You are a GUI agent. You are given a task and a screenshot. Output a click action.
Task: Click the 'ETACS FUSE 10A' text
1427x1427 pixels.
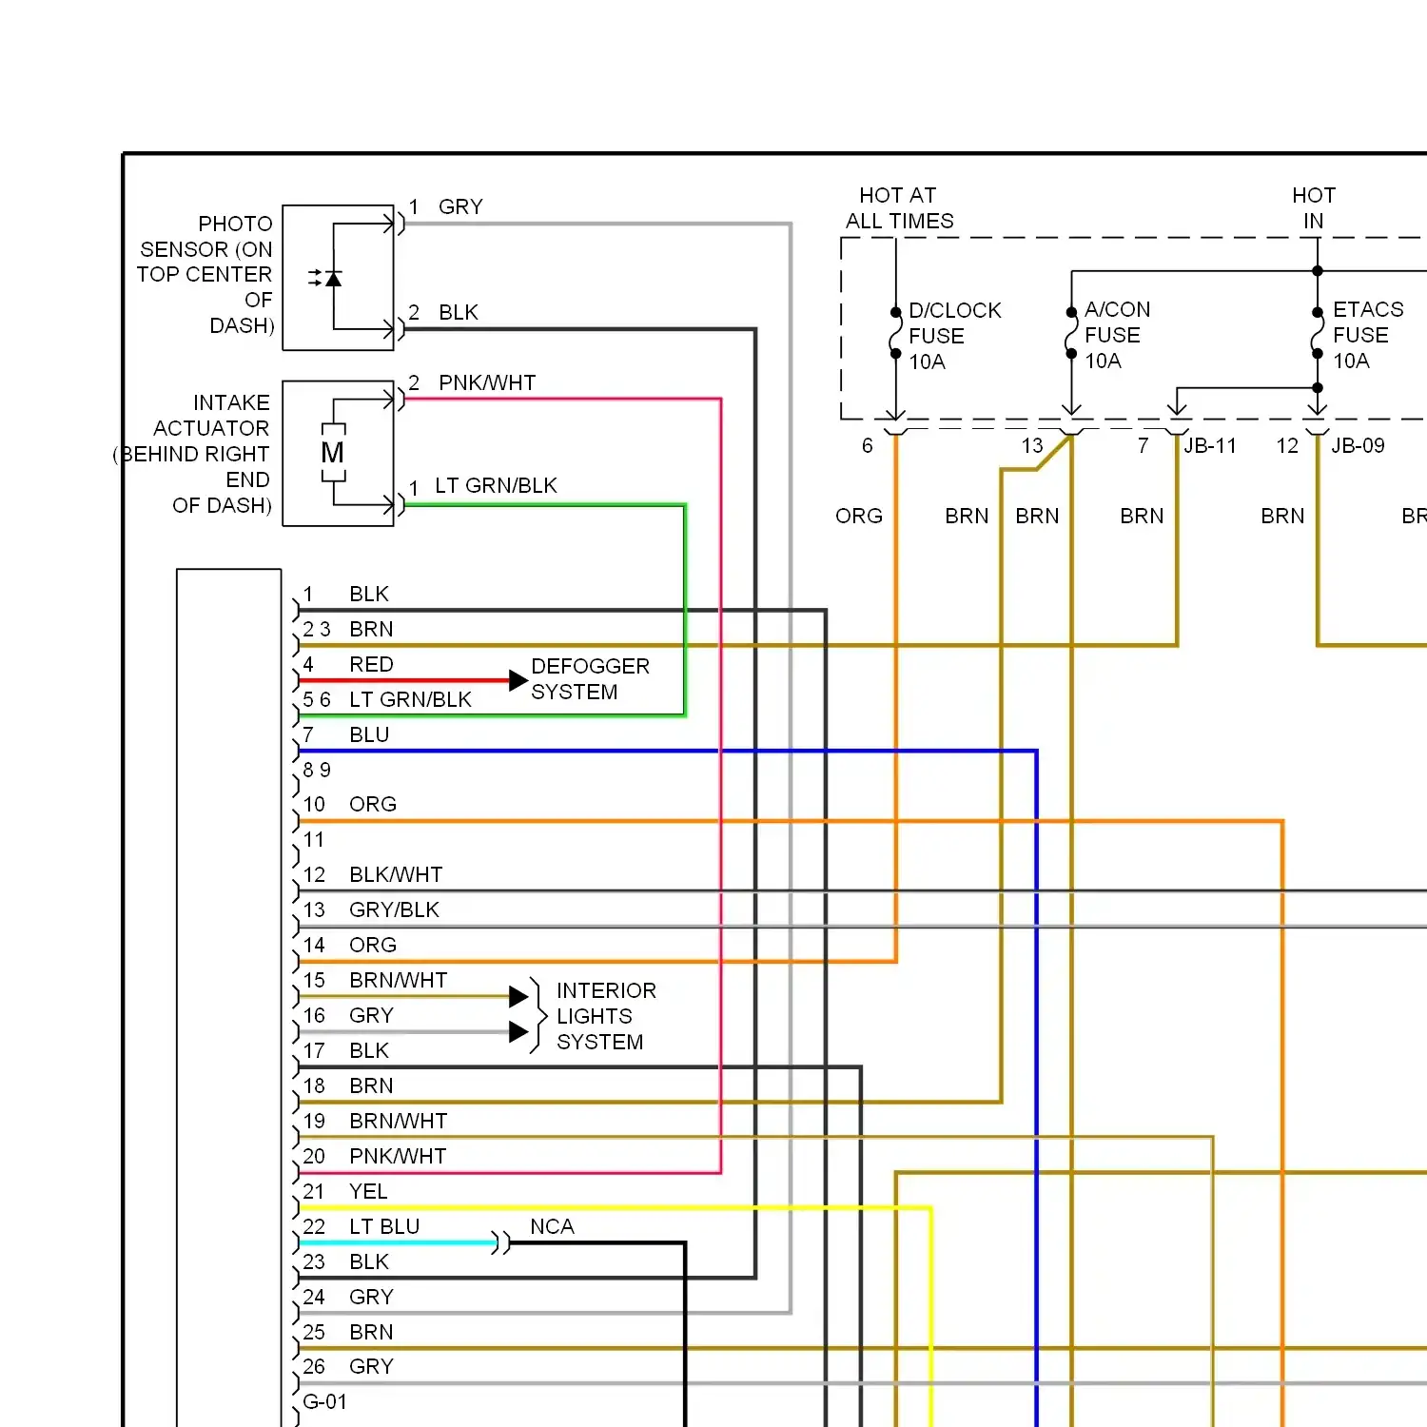pyautogui.click(x=1368, y=335)
